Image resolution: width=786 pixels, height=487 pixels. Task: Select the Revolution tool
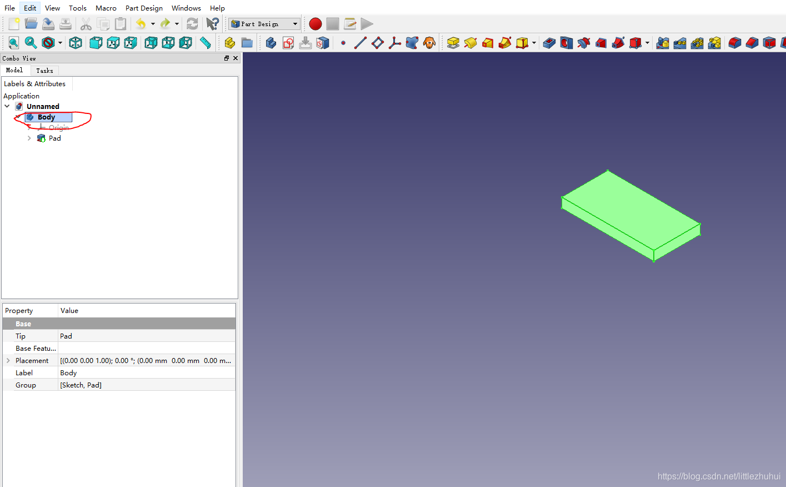tap(470, 43)
